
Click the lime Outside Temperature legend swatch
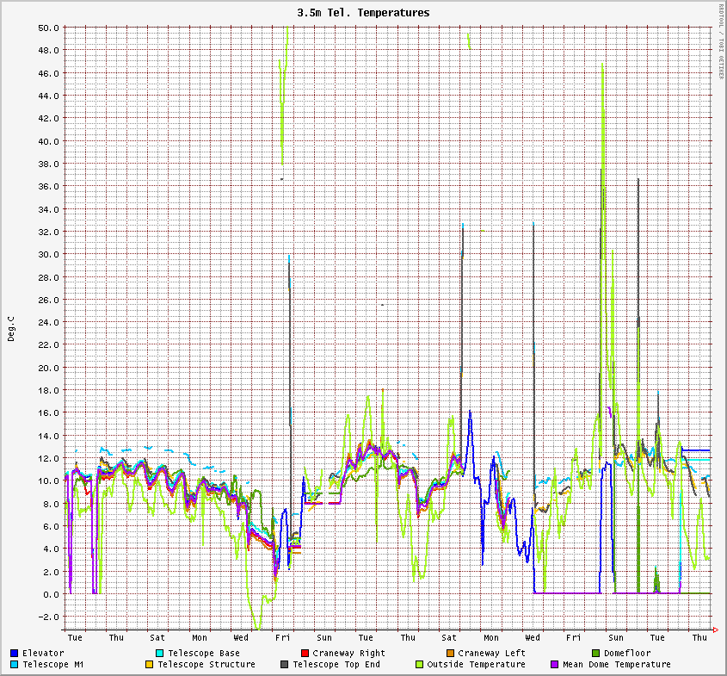point(419,665)
